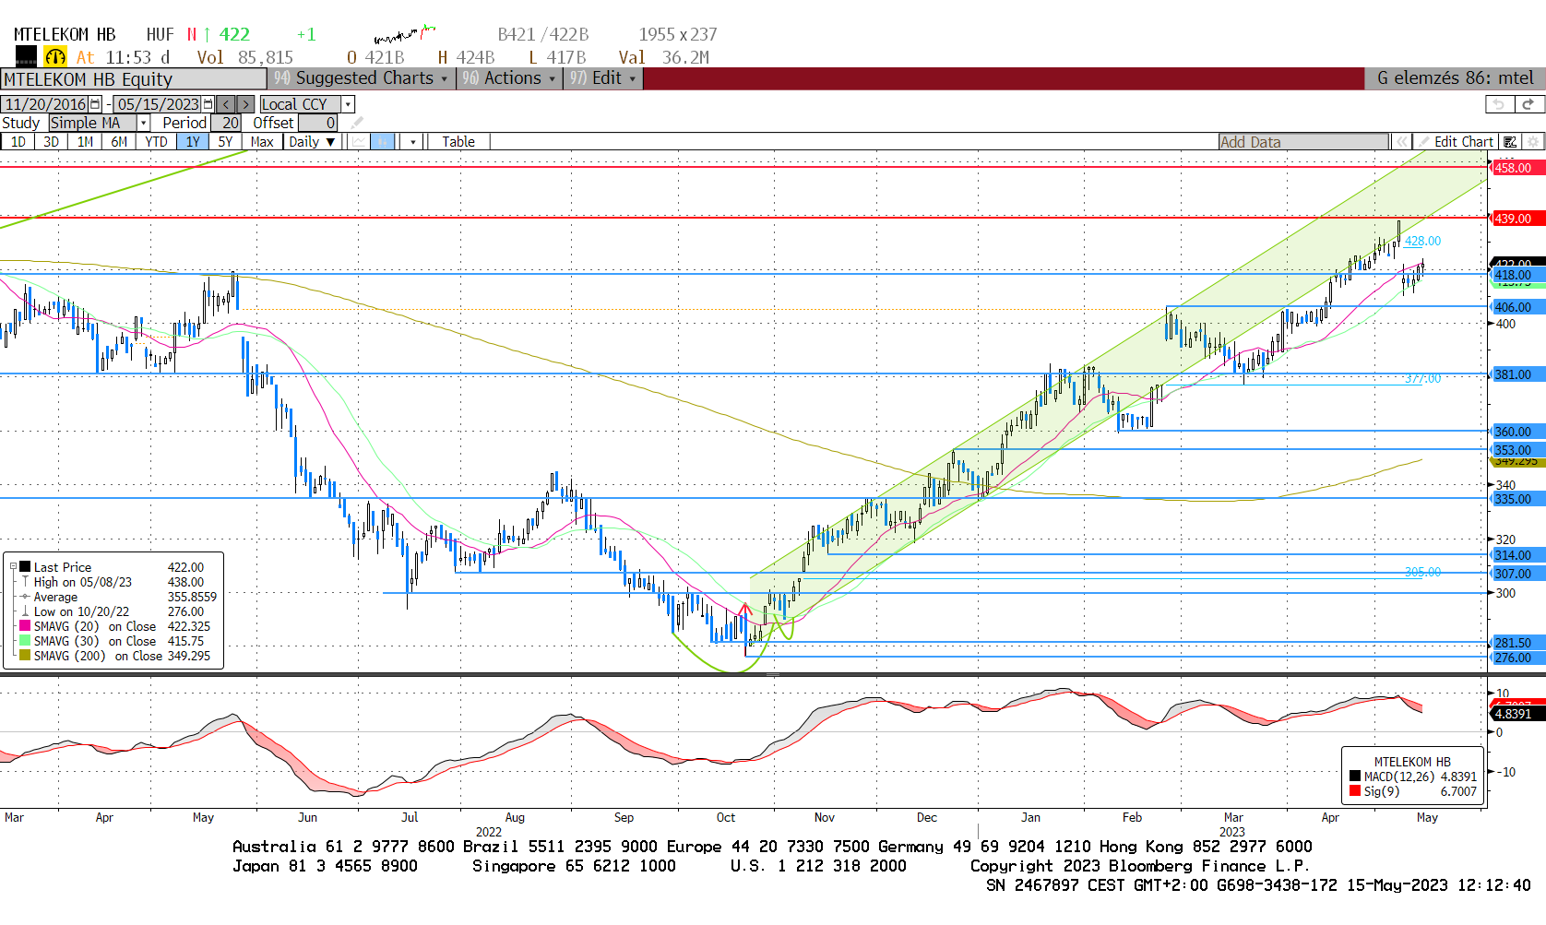Click the Sig(9) red legend swatch
The image size is (1546, 925).
coord(1355,791)
